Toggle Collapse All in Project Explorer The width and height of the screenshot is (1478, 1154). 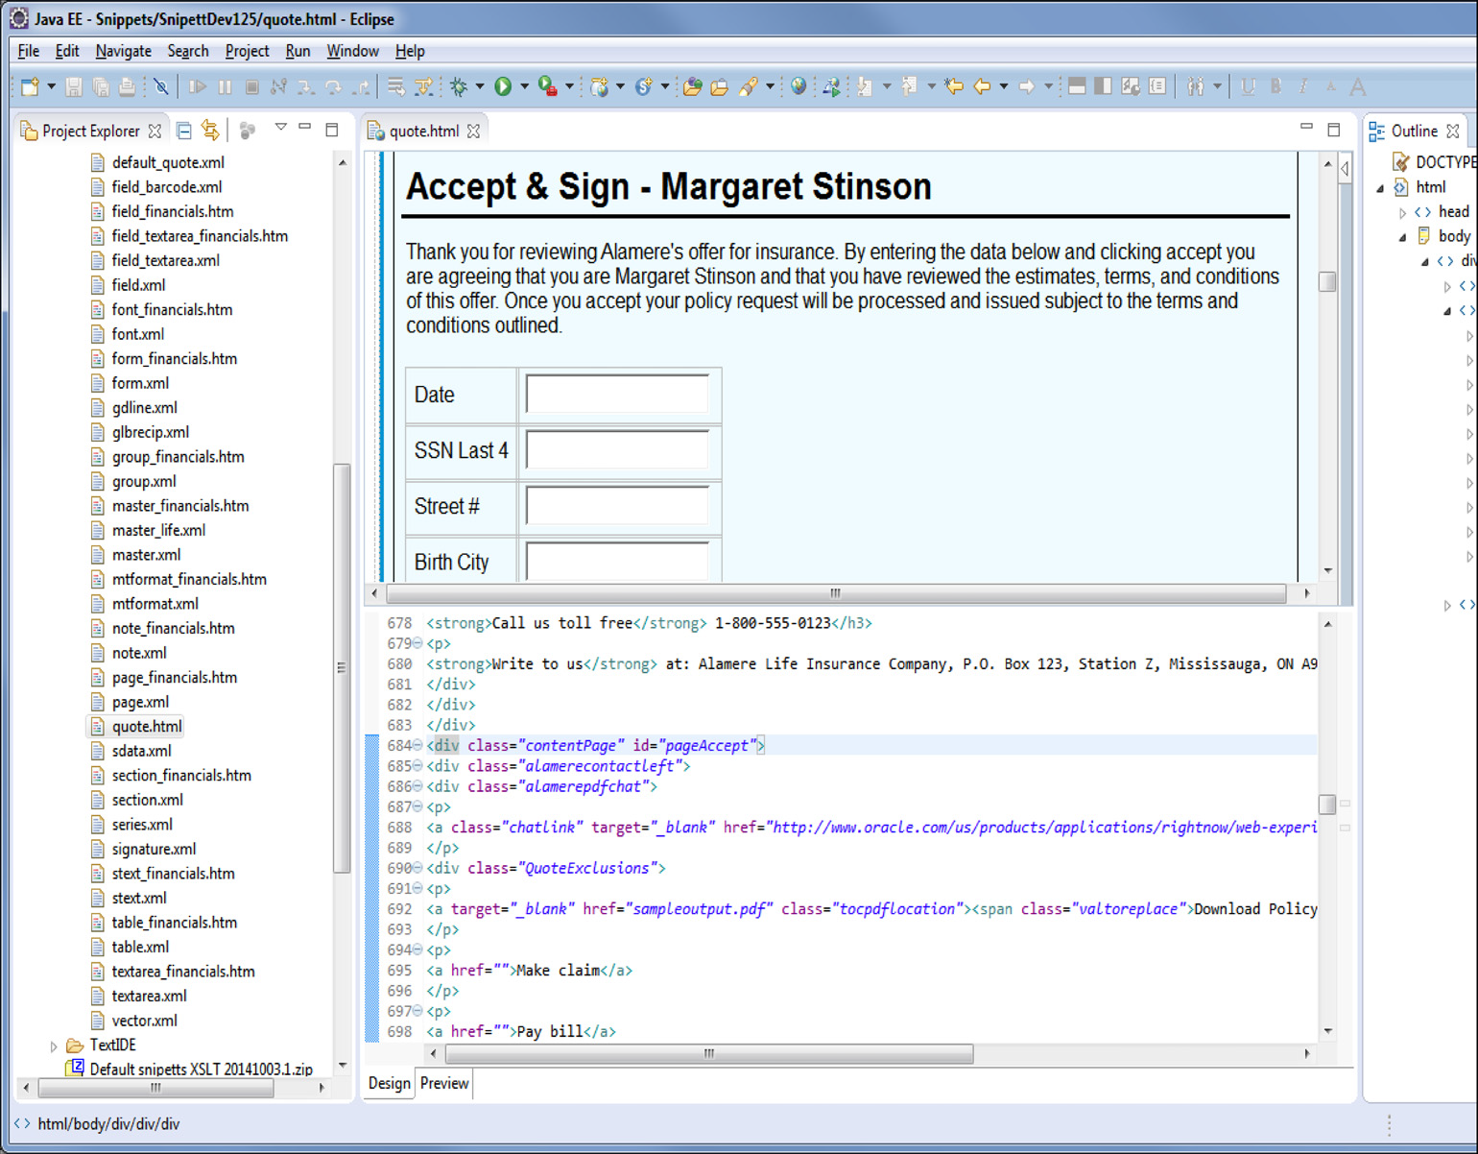(184, 130)
